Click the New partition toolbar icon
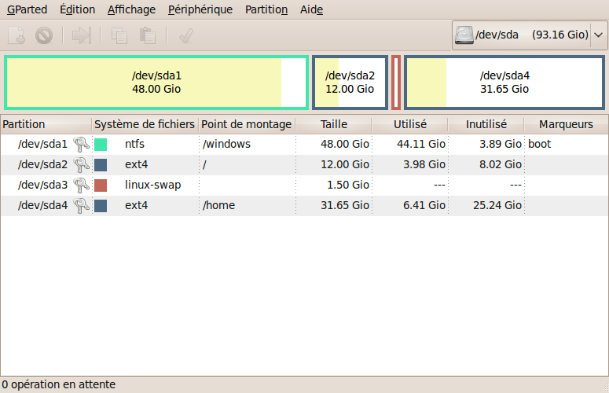 [17, 35]
